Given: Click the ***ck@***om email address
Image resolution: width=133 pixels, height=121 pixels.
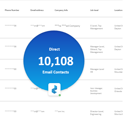Looking at the screenshot, I should [37, 111].
